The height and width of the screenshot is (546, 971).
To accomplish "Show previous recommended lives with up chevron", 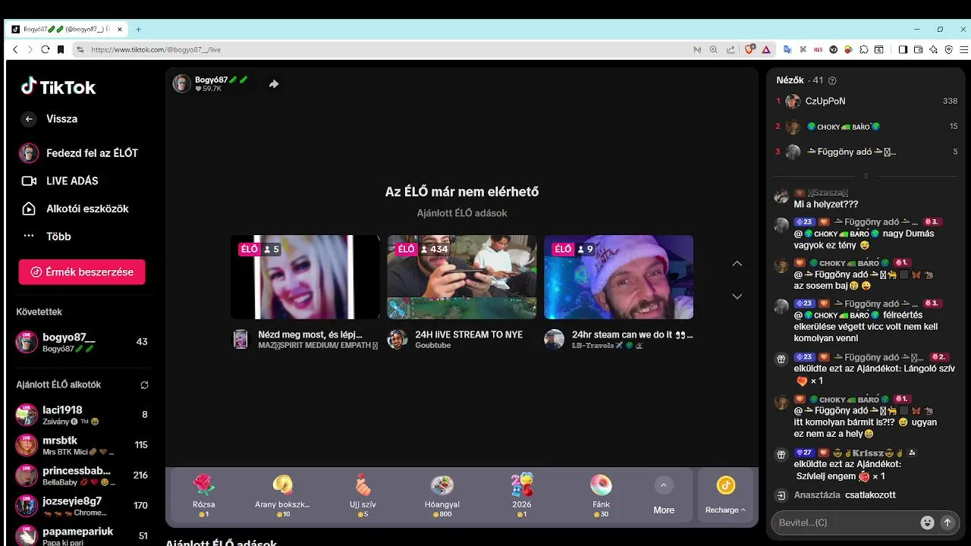I will point(737,263).
